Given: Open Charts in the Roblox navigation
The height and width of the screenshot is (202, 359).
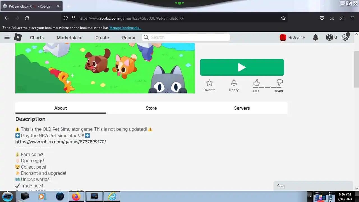Looking at the screenshot, I should pos(37,38).
